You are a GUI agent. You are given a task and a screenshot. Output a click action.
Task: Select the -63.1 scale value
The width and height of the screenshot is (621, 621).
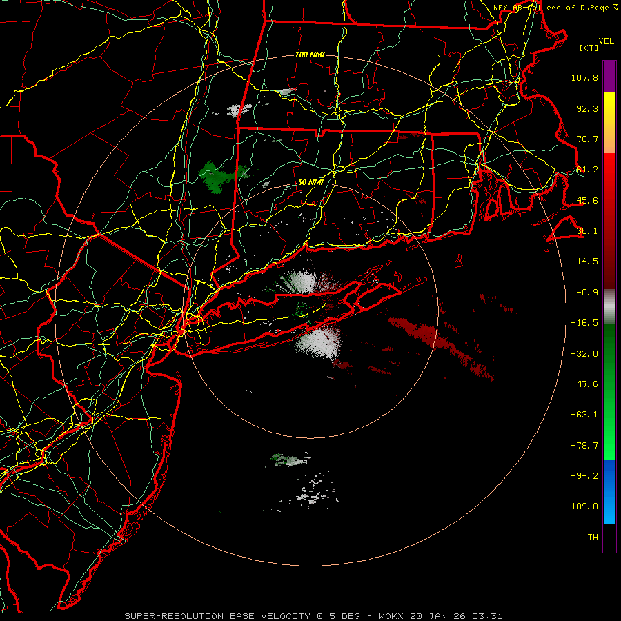(584, 415)
